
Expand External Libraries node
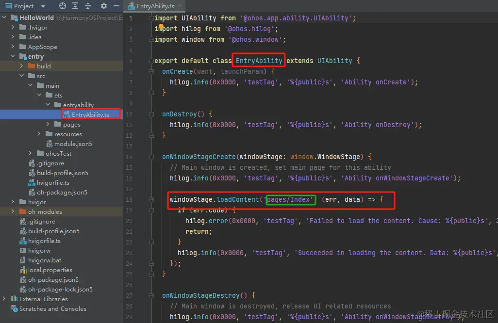tap(4, 299)
